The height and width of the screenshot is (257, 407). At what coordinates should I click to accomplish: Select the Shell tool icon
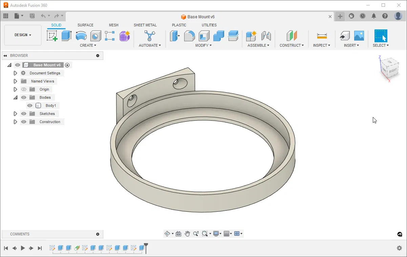point(204,36)
